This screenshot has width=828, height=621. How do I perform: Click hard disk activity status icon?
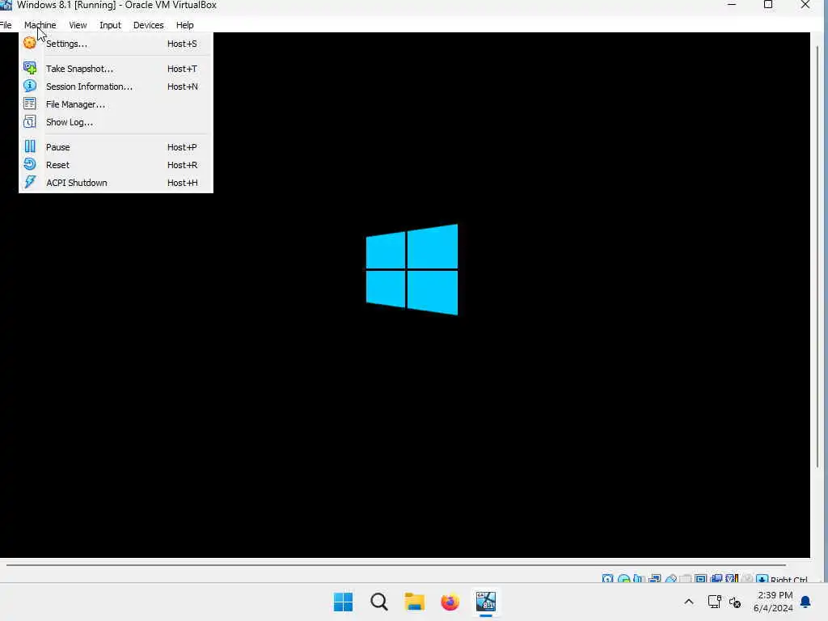pos(608,579)
